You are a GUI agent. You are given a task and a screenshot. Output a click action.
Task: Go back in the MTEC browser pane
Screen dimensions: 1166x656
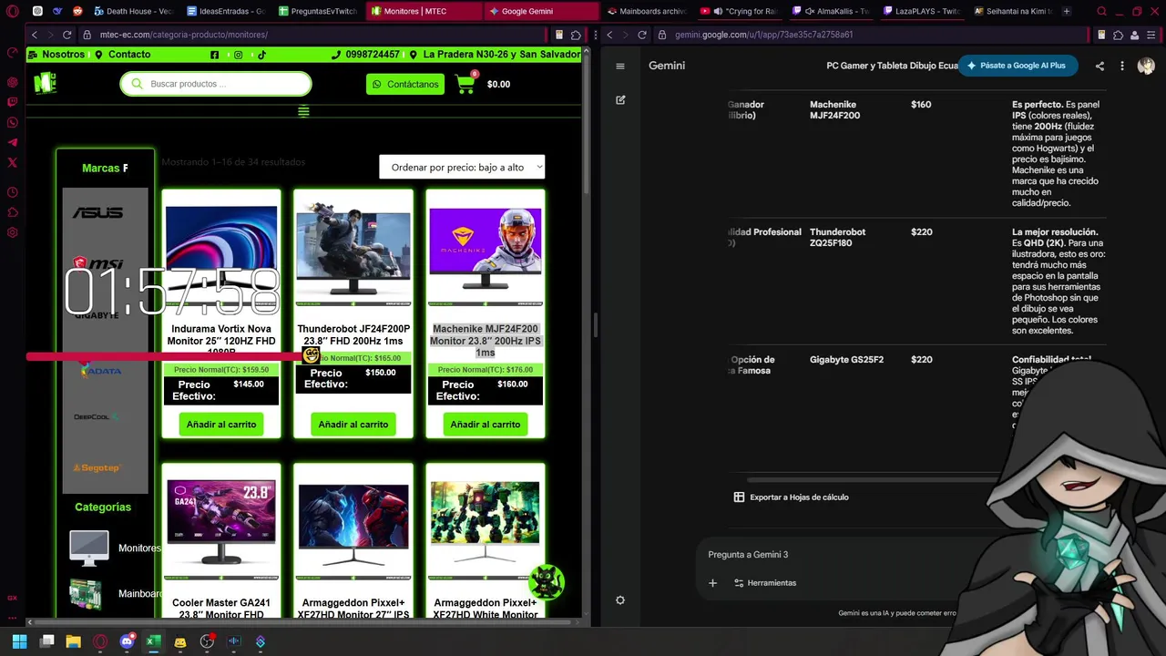point(35,35)
